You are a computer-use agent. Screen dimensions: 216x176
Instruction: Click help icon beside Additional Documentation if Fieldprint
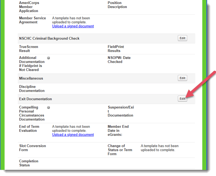[x=49, y=58]
